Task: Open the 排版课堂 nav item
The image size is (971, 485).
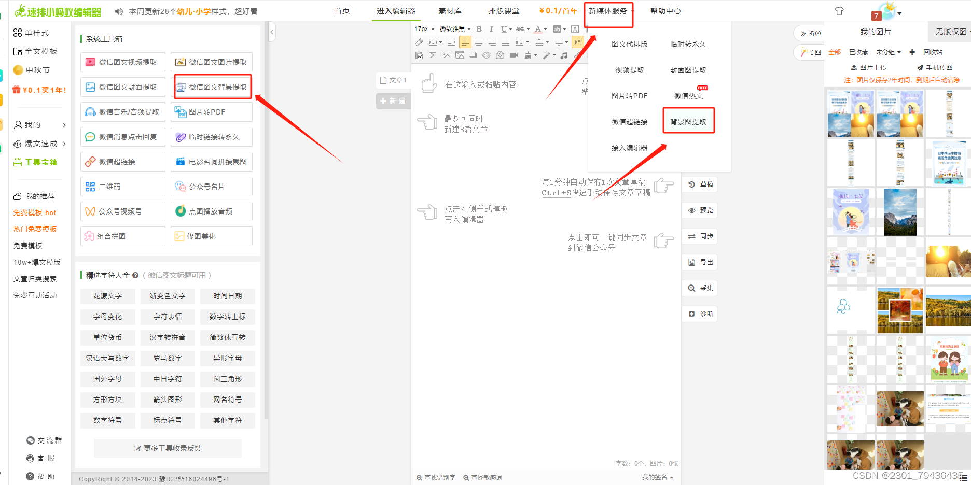Action: click(x=504, y=11)
